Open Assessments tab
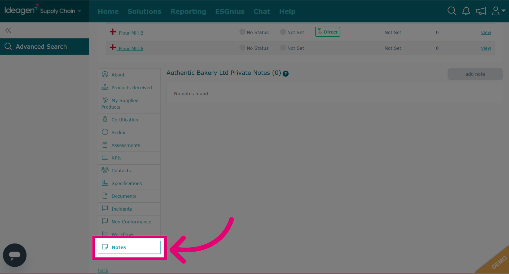 129,145
